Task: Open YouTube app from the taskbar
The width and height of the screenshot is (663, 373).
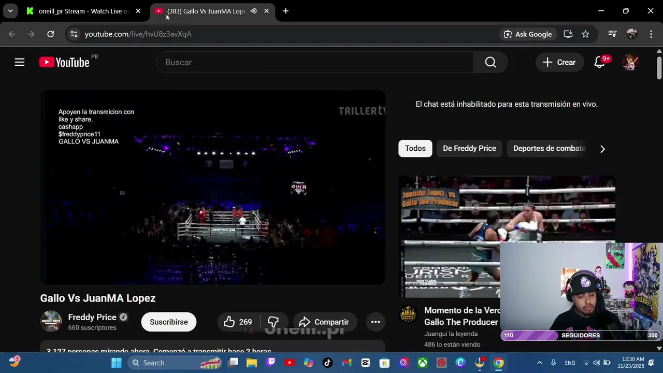Action: 290,363
